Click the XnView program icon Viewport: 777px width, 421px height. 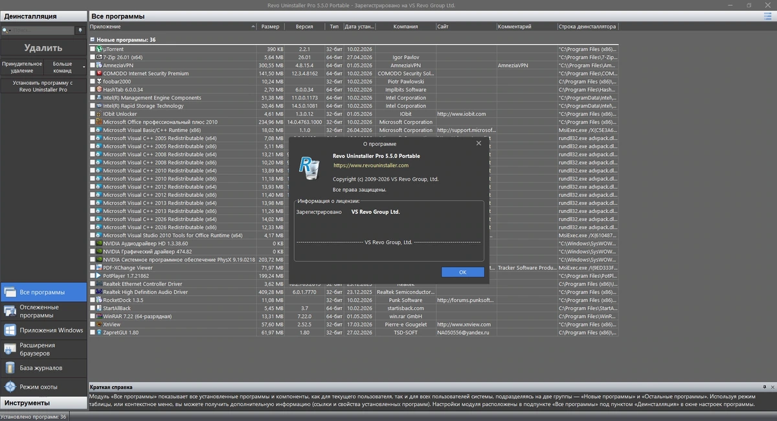99,324
